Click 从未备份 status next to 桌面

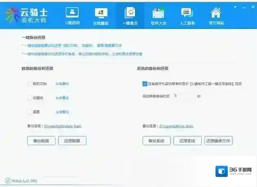(x=62, y=112)
